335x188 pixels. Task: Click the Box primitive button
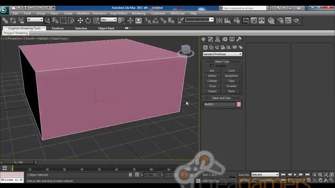point(212,70)
